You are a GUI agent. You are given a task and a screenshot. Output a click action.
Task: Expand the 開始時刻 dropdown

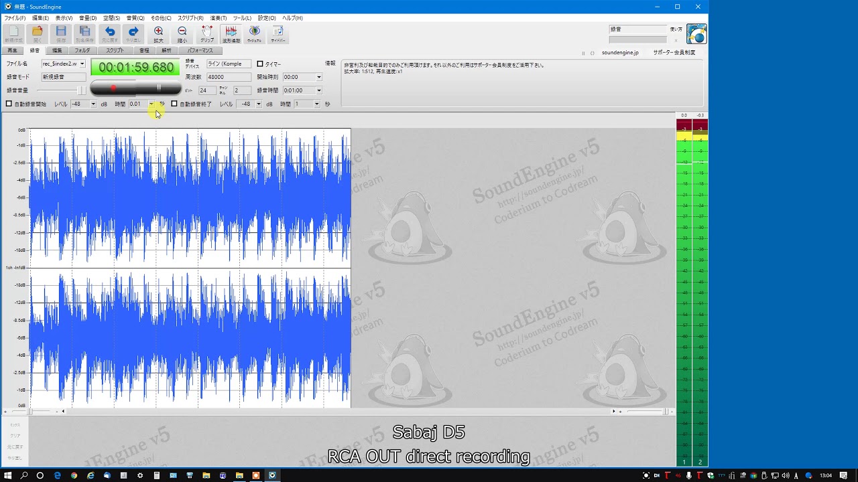click(318, 77)
